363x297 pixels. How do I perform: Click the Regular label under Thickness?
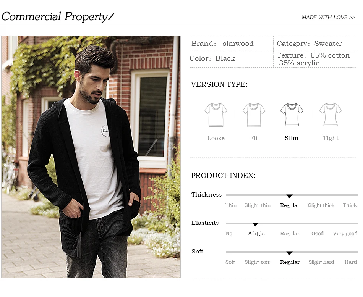[290, 205]
